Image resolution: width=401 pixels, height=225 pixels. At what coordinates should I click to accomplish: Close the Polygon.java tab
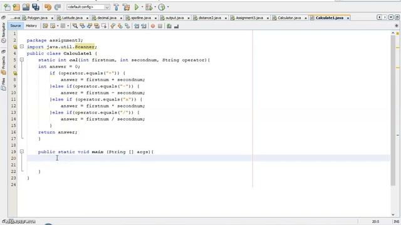pyautogui.click(x=52, y=18)
